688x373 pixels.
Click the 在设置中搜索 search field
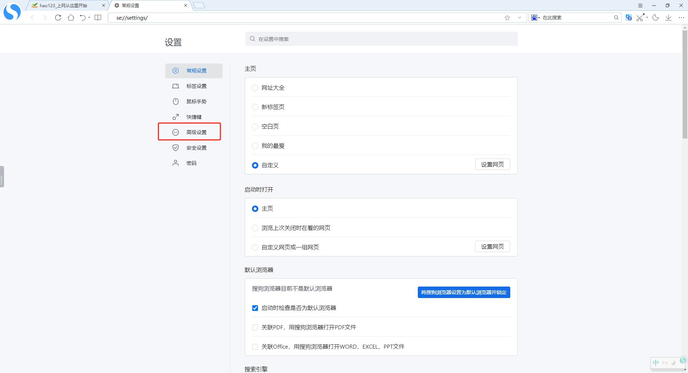point(381,39)
